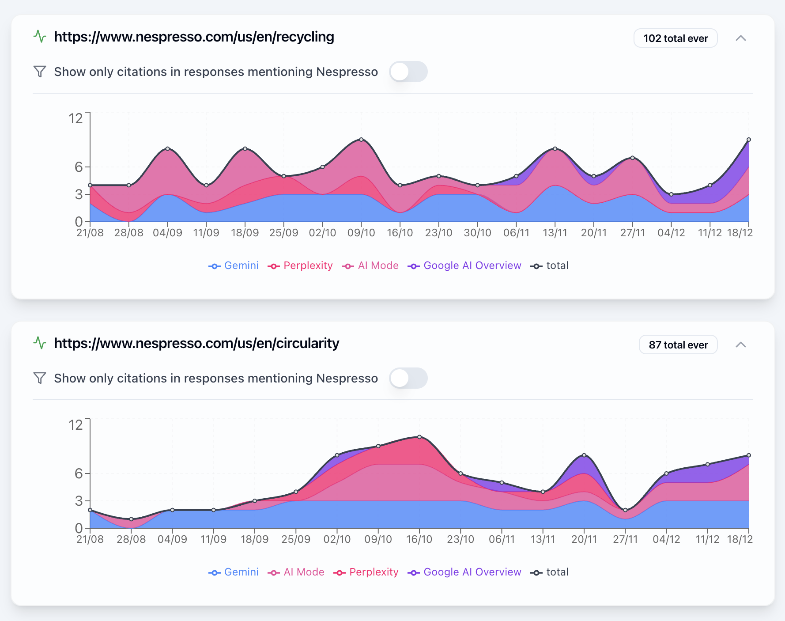The height and width of the screenshot is (621, 785).
Task: Collapse the recycling chart card
Action: click(741, 38)
